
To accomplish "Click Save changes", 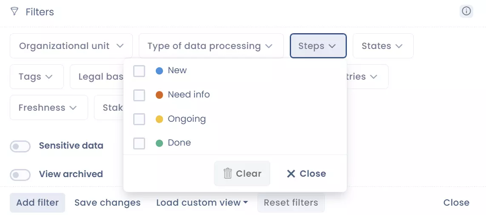I will click(107, 203).
